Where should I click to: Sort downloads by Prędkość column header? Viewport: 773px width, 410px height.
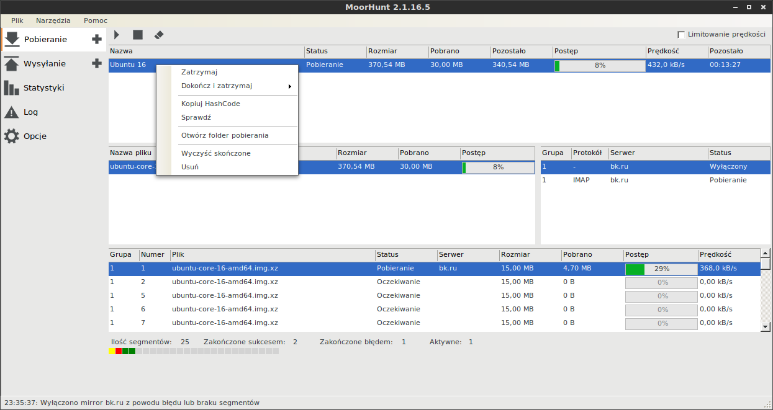click(x=676, y=51)
